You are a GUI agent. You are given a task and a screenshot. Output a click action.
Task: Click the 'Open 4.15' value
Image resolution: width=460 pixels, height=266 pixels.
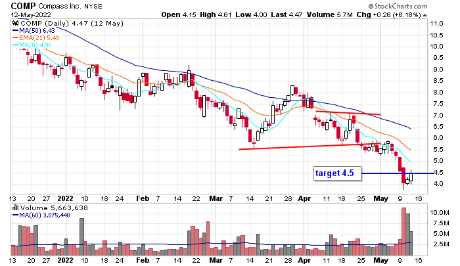[179, 14]
